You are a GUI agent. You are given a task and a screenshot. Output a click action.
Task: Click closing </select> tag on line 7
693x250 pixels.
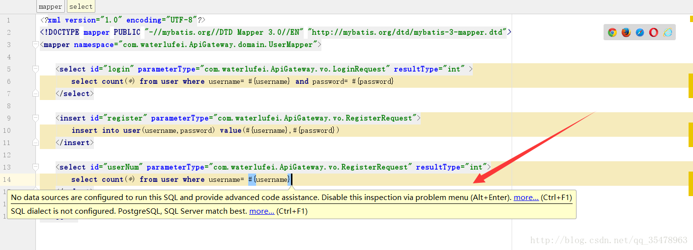[x=75, y=94]
